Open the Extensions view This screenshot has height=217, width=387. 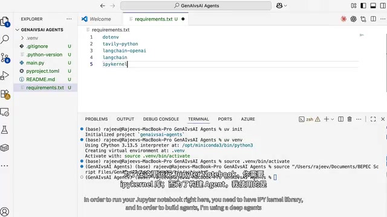point(5,94)
